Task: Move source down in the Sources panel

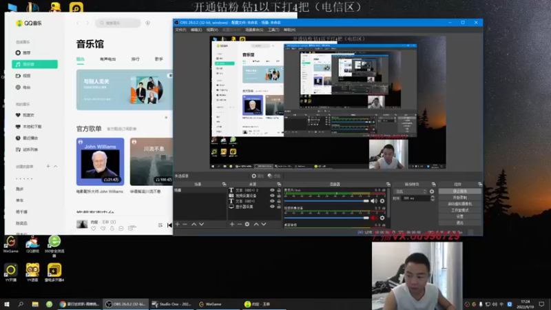Action: point(264,225)
